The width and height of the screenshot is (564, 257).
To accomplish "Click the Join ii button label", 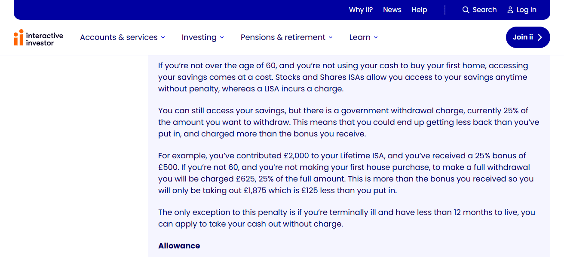I will pyautogui.click(x=523, y=37).
